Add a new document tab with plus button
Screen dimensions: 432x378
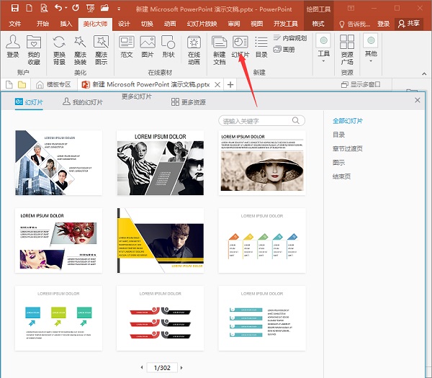[230, 84]
